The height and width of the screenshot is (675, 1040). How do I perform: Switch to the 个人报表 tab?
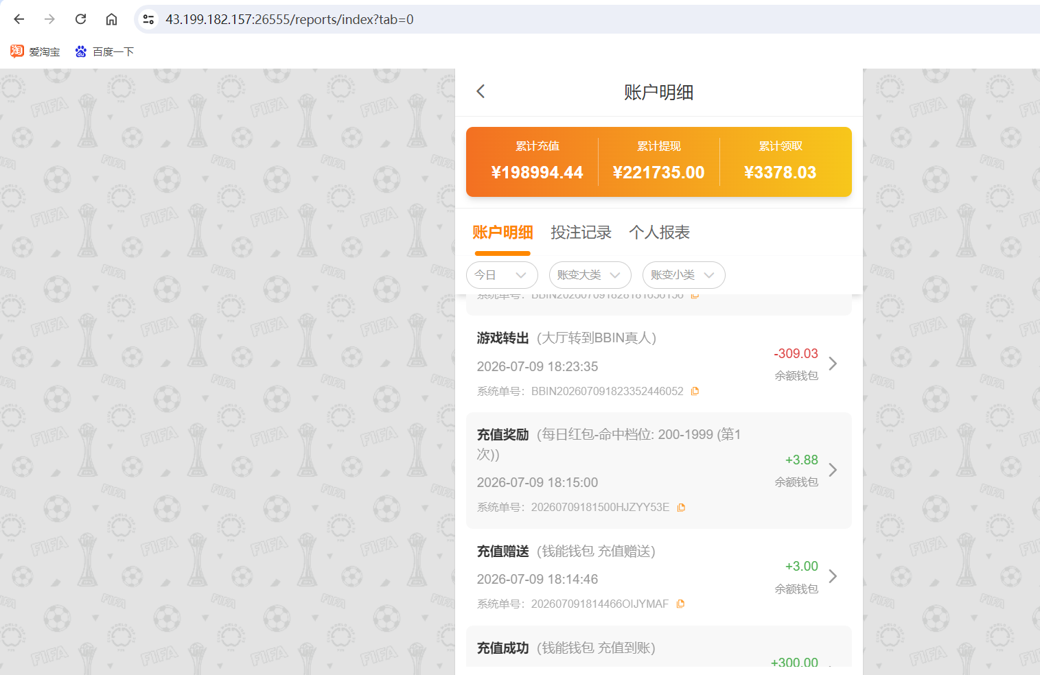pyautogui.click(x=659, y=233)
